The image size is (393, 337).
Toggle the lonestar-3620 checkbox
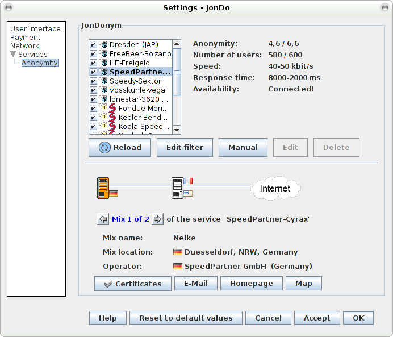click(93, 99)
